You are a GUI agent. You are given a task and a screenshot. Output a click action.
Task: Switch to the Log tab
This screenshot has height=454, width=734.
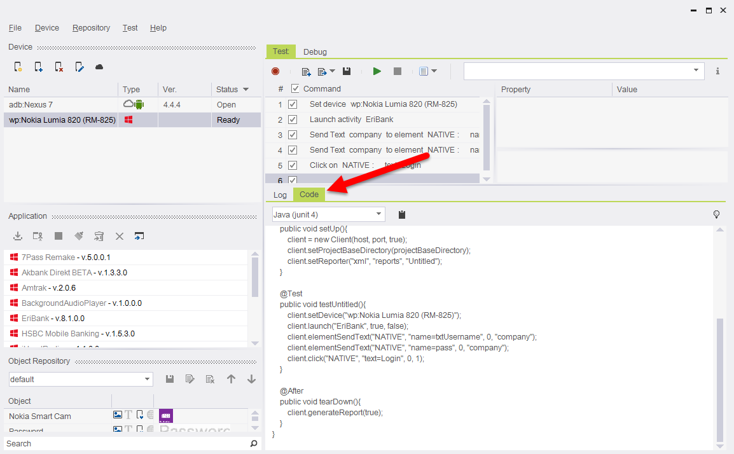coord(280,195)
